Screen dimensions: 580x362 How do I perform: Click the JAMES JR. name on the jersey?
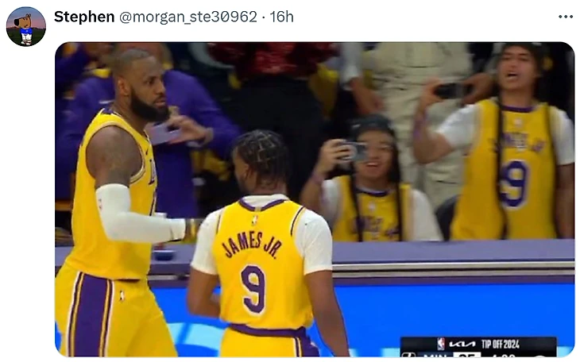(x=253, y=245)
